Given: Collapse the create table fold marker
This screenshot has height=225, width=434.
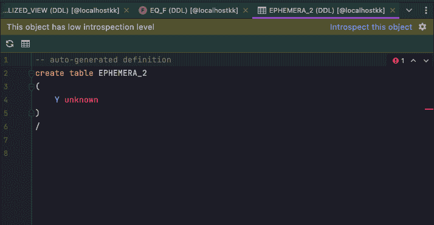Looking at the screenshot, I should pos(32,73).
